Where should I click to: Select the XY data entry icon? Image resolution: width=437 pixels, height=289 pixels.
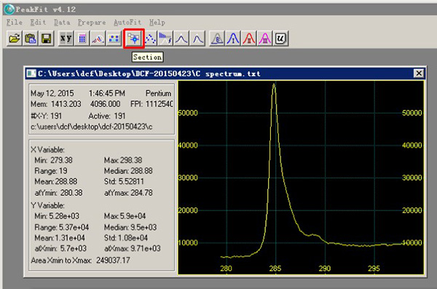pyautogui.click(x=66, y=38)
